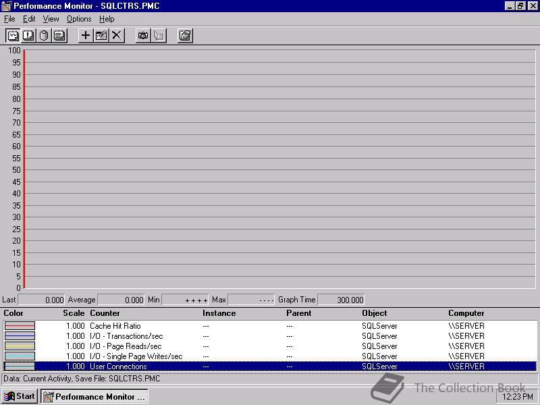Click the 12:23 PM system clock
Screen dimensions: 540x405
(518, 397)
